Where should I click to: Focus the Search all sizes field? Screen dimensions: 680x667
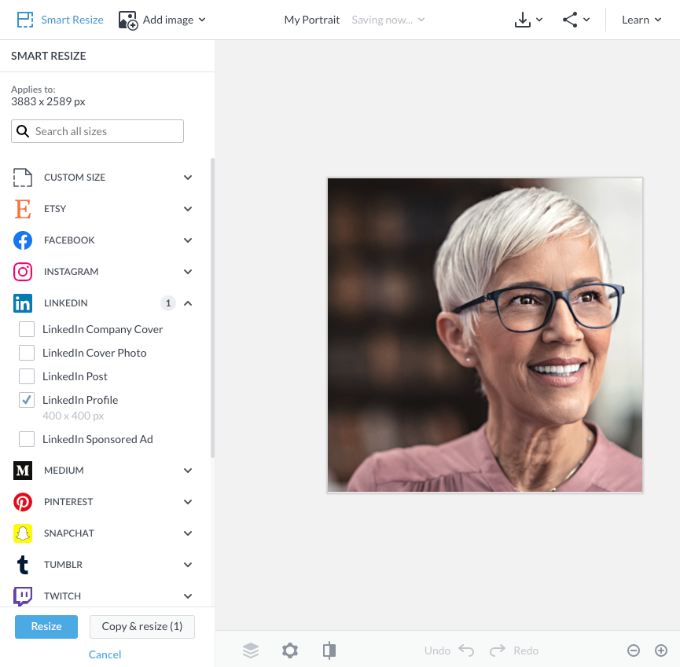point(97,131)
